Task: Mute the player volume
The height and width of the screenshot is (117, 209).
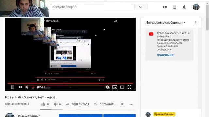Action: (x=27, y=87)
